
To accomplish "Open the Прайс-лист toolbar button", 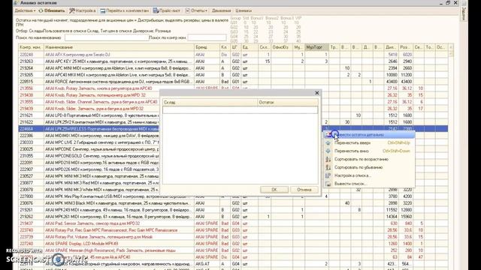I will (167, 10).
